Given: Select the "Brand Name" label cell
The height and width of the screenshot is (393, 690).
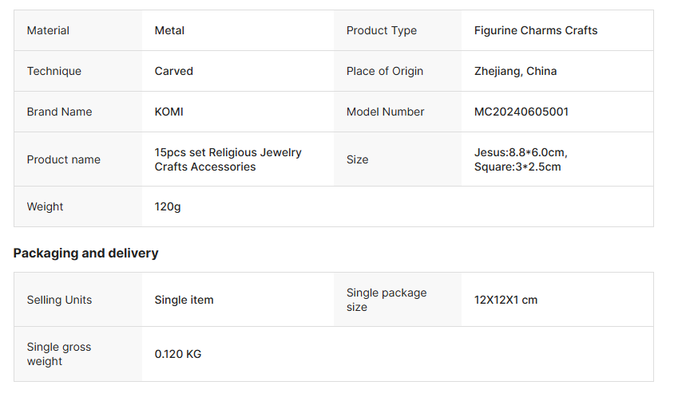Looking at the screenshot, I should point(60,112).
